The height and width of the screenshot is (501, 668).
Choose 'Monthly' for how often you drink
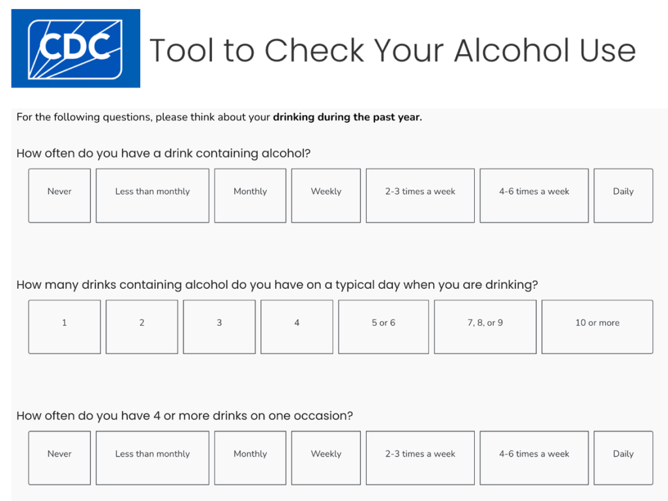click(250, 195)
